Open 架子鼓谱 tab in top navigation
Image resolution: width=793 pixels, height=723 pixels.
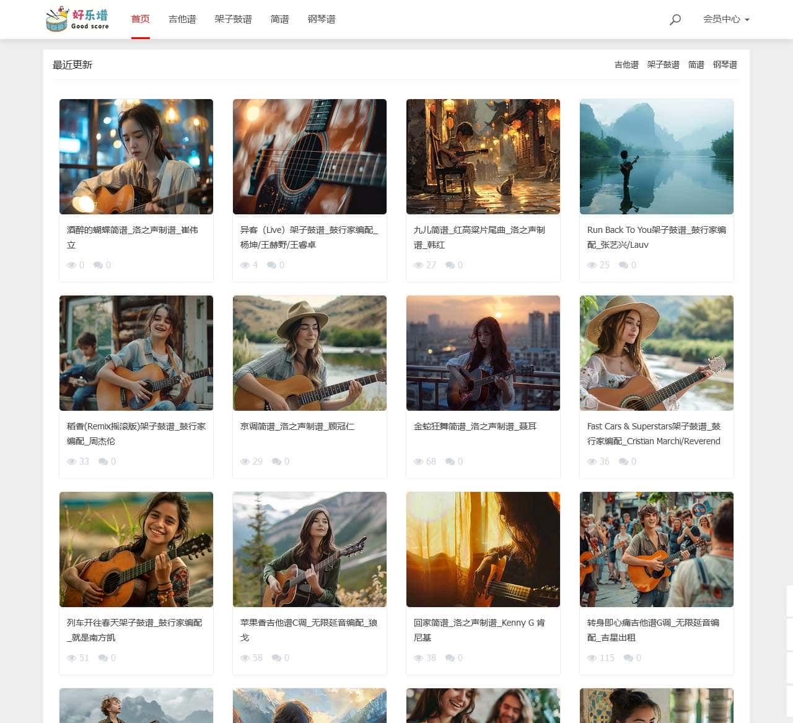pyautogui.click(x=233, y=19)
